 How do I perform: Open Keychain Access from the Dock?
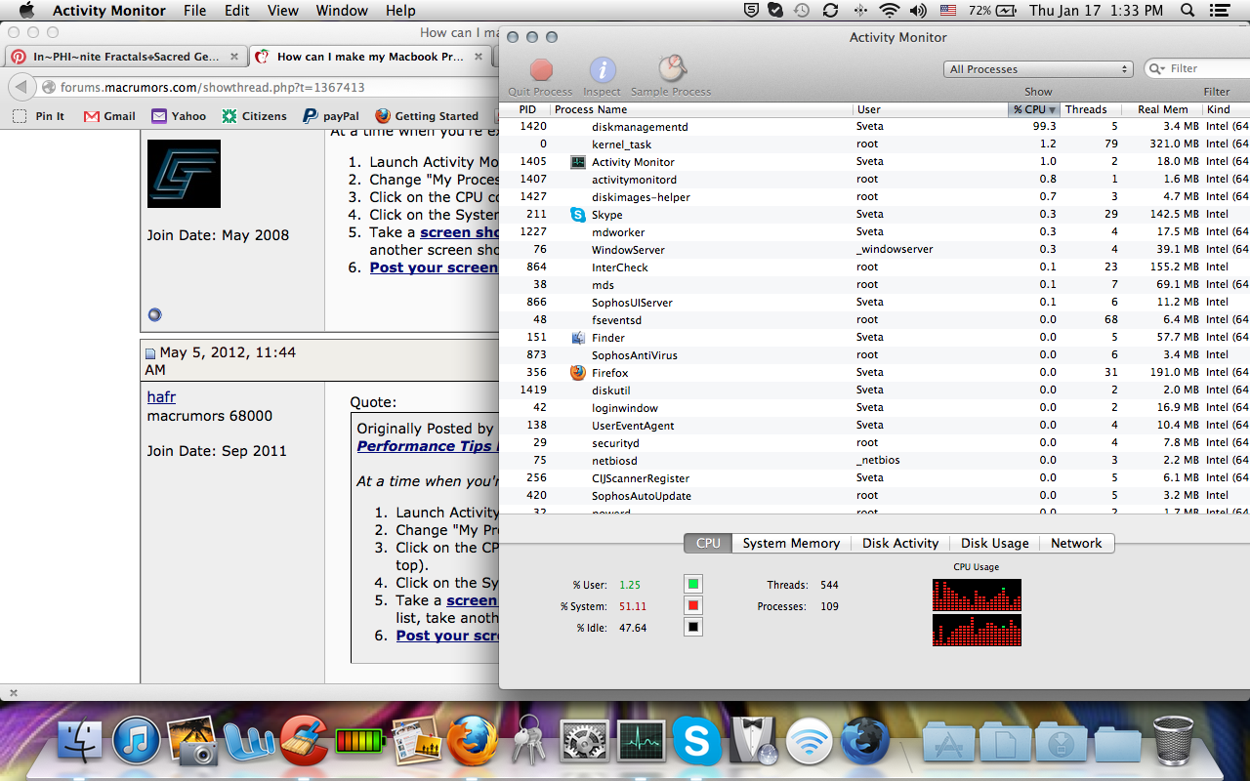[528, 742]
